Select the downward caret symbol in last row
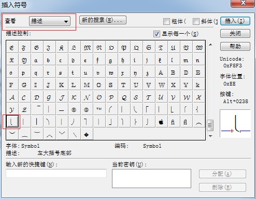The image size is (256, 199). pos(62,134)
